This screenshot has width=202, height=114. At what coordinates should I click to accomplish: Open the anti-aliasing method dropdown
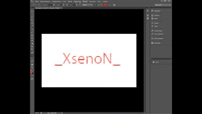[x=87, y=5]
